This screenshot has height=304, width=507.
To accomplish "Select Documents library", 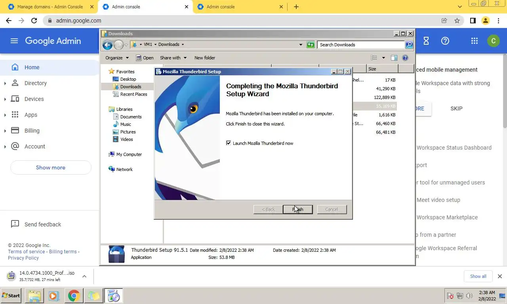I will pos(131,117).
